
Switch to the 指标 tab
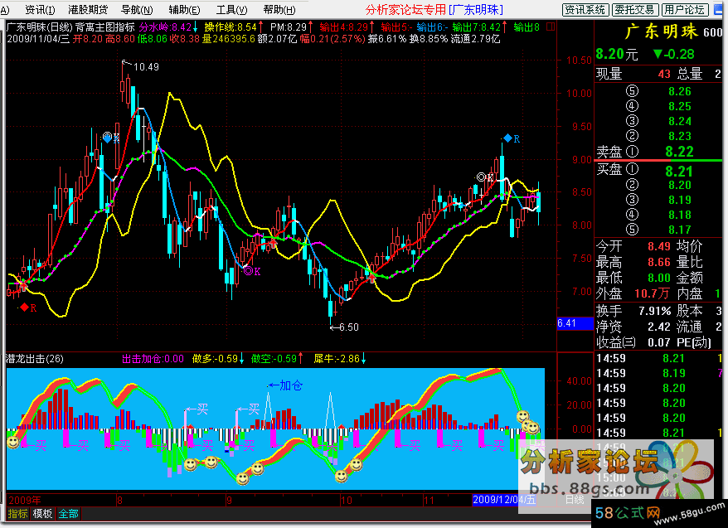[x=17, y=513]
